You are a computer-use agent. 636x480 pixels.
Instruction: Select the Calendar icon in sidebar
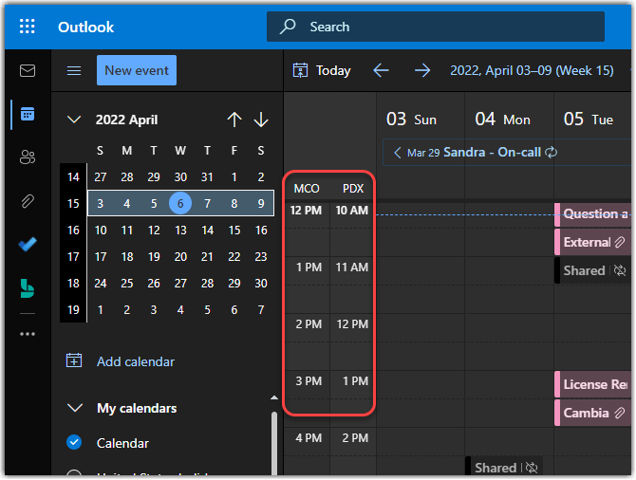[x=27, y=114]
